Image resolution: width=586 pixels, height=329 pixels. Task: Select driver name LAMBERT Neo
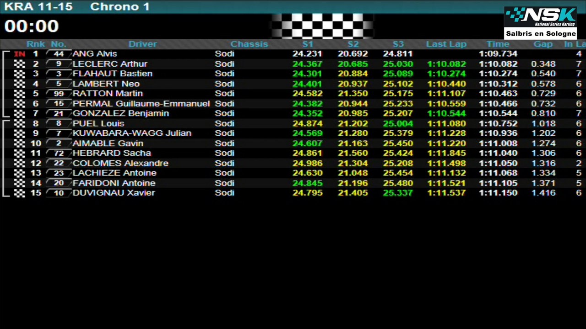[106, 84]
